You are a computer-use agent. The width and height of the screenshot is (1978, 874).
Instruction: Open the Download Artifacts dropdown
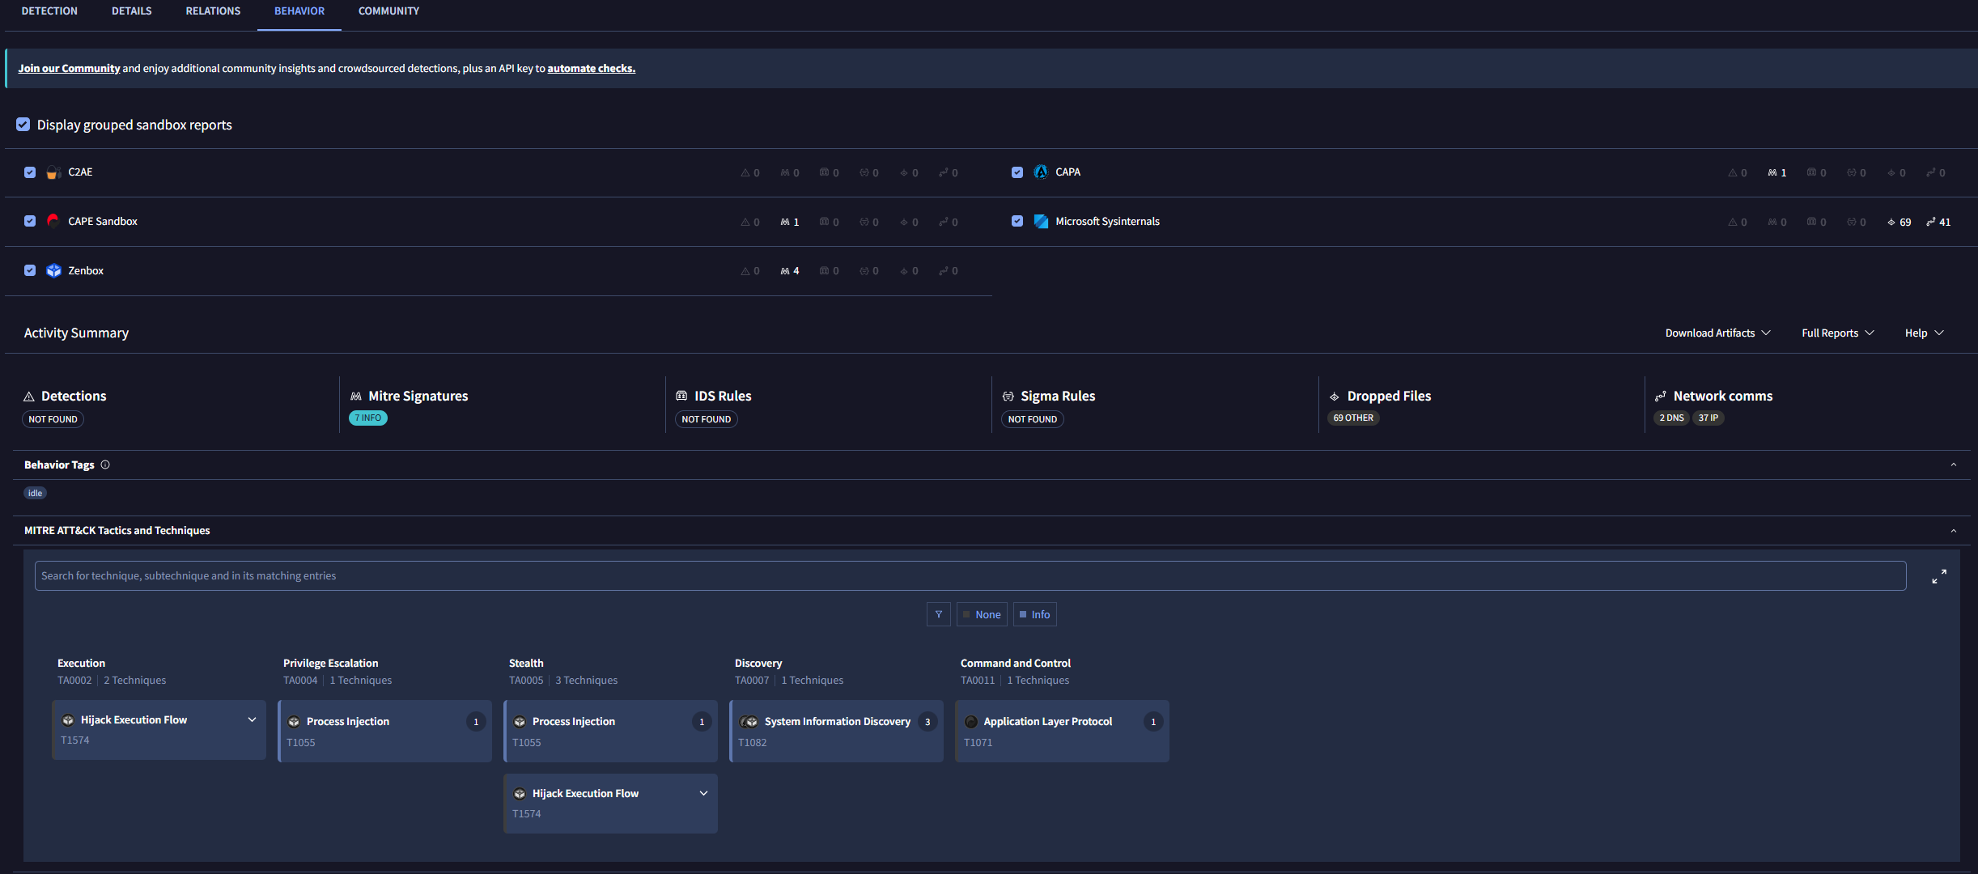pyautogui.click(x=1717, y=333)
